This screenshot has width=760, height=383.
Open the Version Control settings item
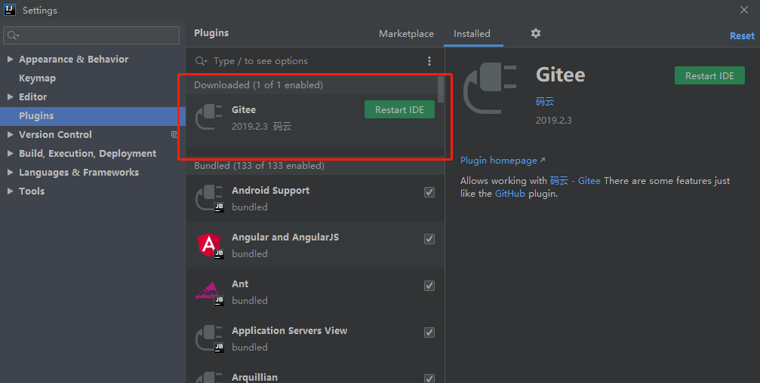[x=55, y=135]
